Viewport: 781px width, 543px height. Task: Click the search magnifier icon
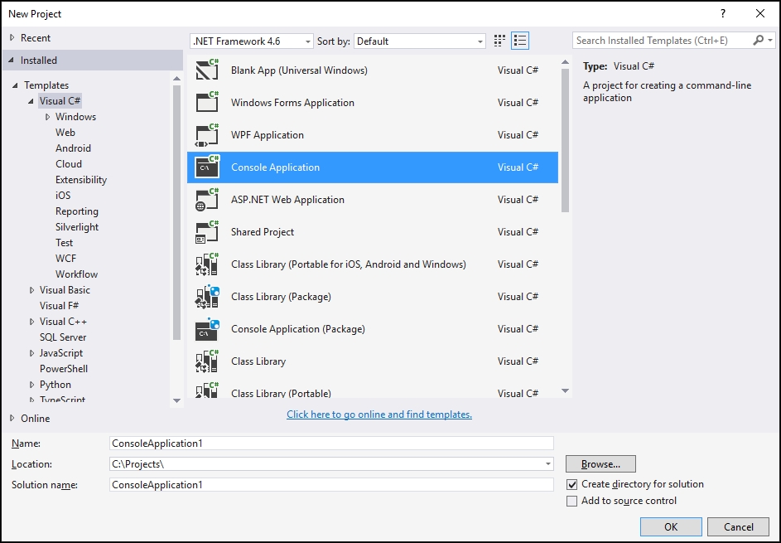[758, 41]
